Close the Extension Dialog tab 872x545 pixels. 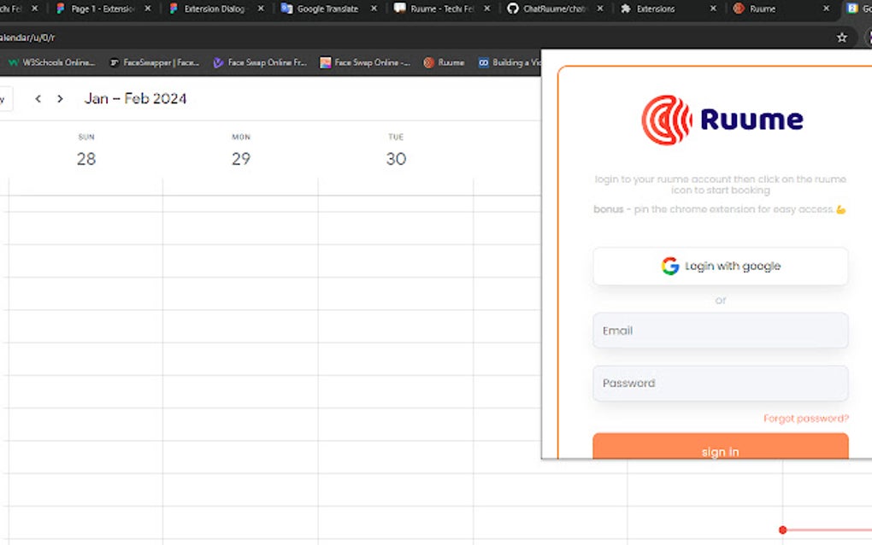click(x=260, y=9)
